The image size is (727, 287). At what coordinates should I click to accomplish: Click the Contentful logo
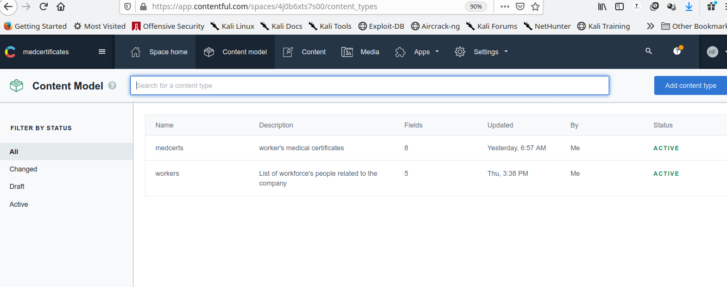(x=10, y=52)
